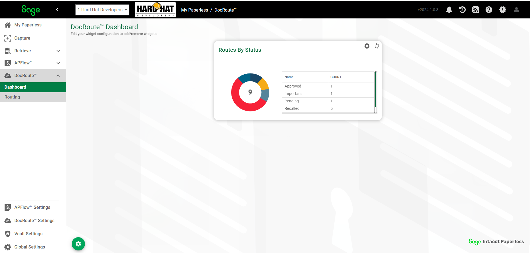Open the help question mark icon
This screenshot has height=254, width=530.
[489, 10]
